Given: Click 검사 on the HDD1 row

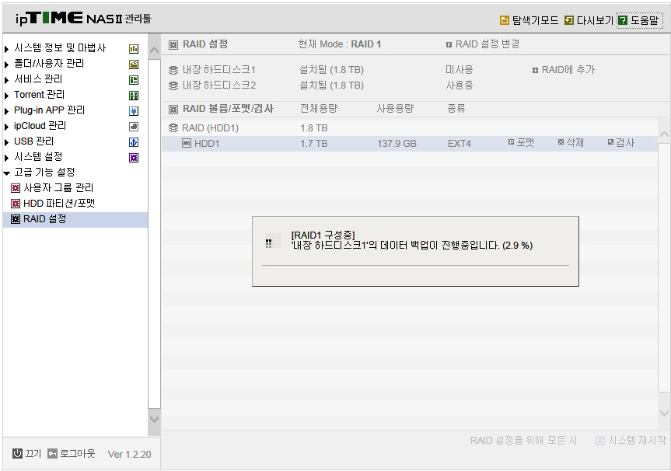Looking at the screenshot, I should point(621,142).
